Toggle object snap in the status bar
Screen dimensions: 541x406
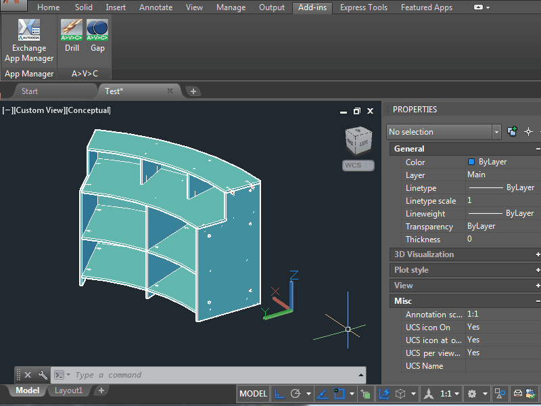click(339, 393)
